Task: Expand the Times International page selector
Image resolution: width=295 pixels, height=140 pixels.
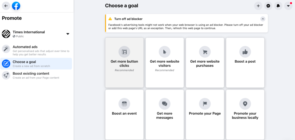Action: [68, 34]
